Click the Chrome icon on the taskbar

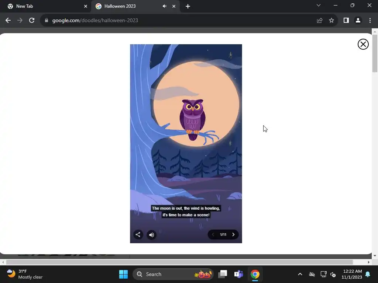coord(255,274)
